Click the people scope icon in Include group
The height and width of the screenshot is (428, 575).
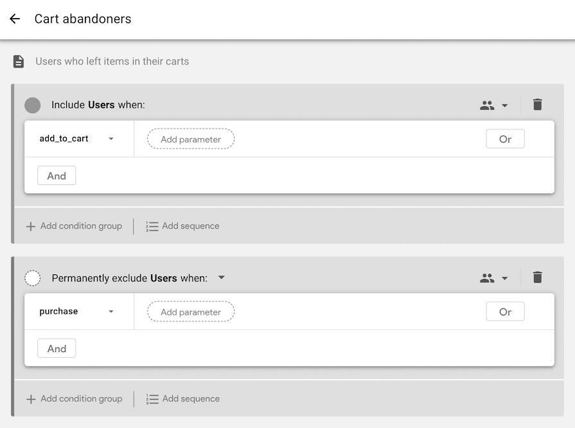(x=487, y=105)
